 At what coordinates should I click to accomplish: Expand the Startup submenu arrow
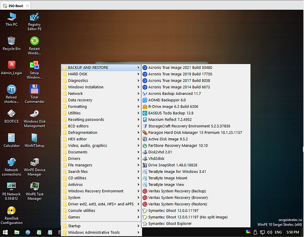(138, 226)
